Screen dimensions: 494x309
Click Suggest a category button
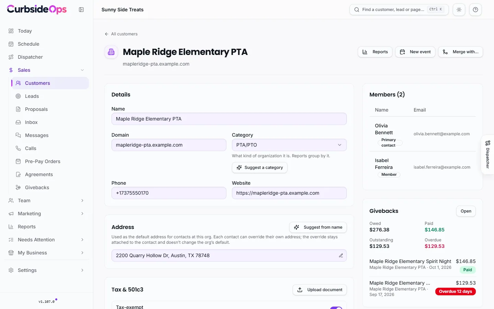click(260, 168)
